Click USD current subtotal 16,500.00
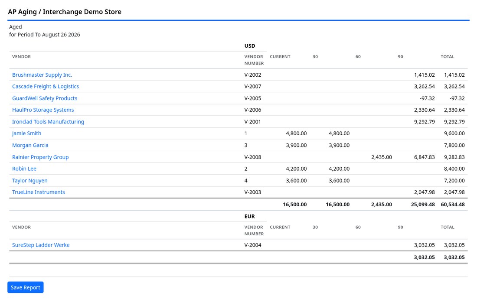This screenshot has height=299, width=477. 295,205
